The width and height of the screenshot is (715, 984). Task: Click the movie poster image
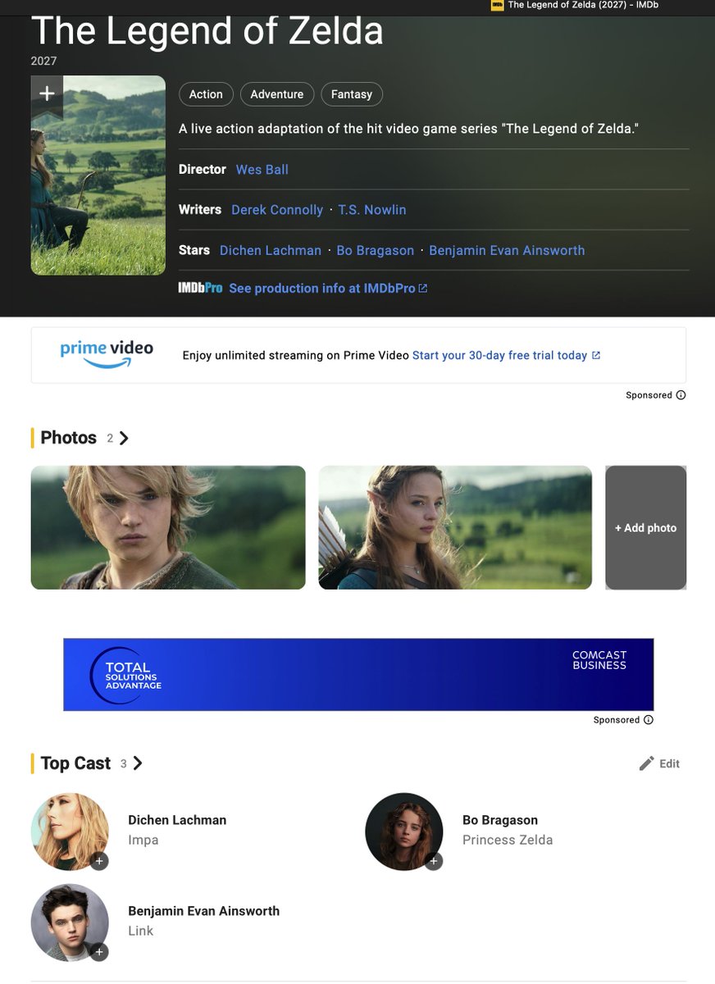point(98,175)
